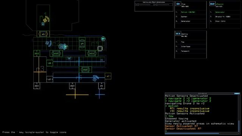
Task: Click the toggle icons hint text
Action: (34, 132)
